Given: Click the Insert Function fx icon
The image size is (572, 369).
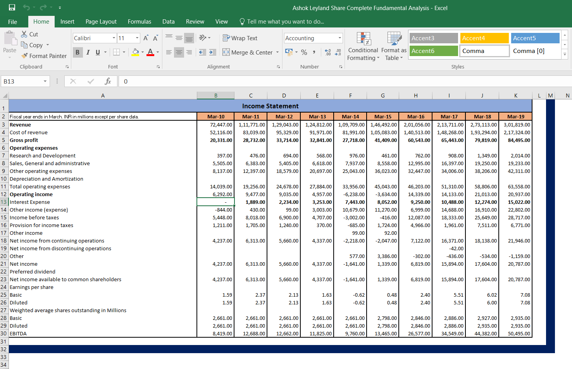Looking at the screenshot, I should click(108, 81).
